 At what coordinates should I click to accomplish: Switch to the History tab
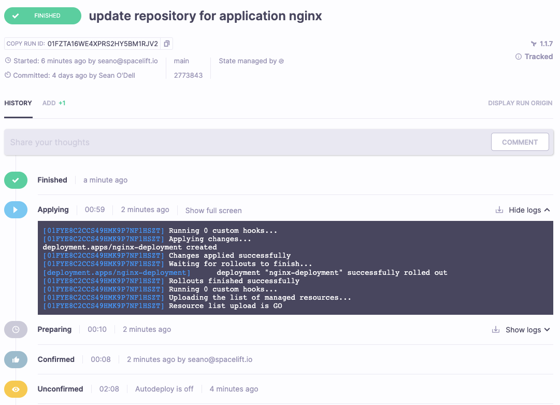(18, 103)
